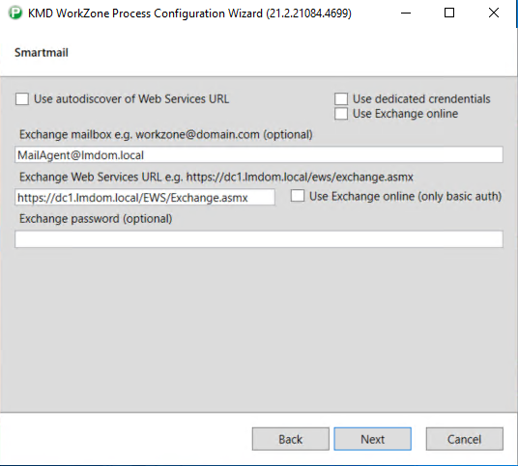518x466 pixels.
Task: Minimize the Configuration Wizard window
Action: pyautogui.click(x=406, y=14)
